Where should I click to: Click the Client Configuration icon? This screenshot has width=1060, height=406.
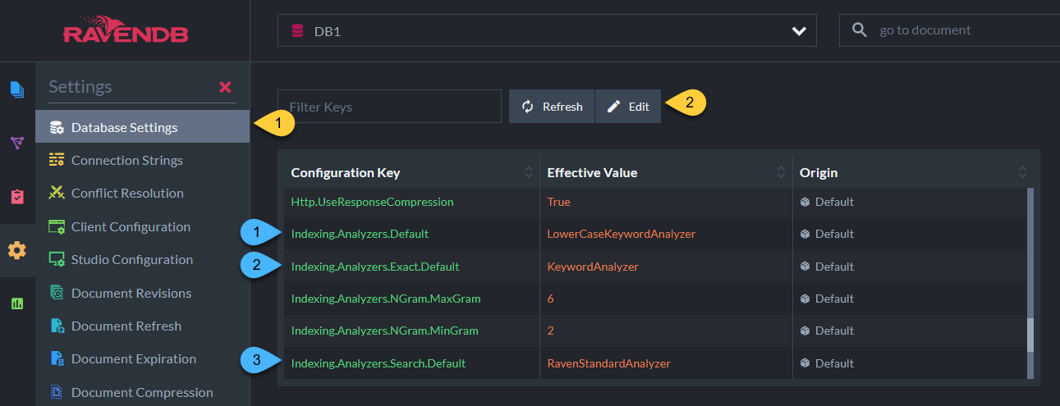pyautogui.click(x=57, y=226)
